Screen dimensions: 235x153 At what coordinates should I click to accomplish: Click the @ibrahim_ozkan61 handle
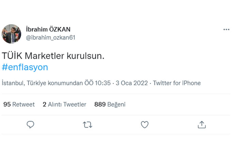(x=50, y=37)
